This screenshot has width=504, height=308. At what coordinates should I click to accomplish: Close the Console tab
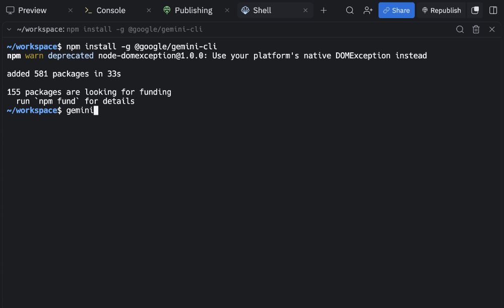point(149,10)
